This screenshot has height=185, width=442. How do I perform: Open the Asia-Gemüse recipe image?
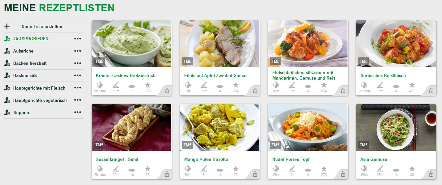(396, 127)
